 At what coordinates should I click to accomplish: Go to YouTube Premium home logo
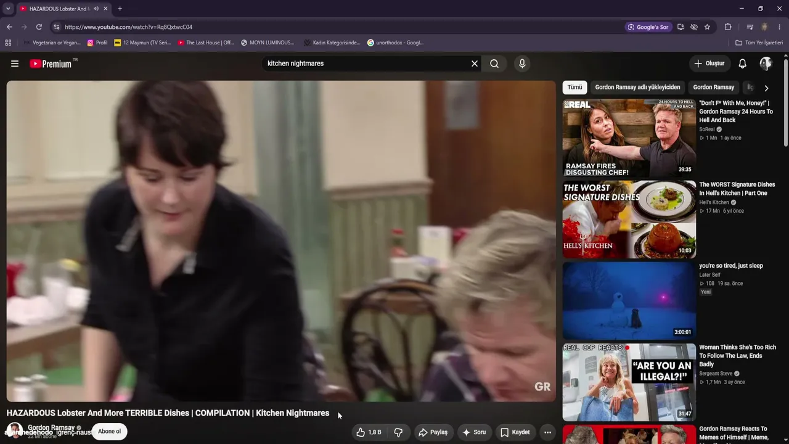(51, 64)
